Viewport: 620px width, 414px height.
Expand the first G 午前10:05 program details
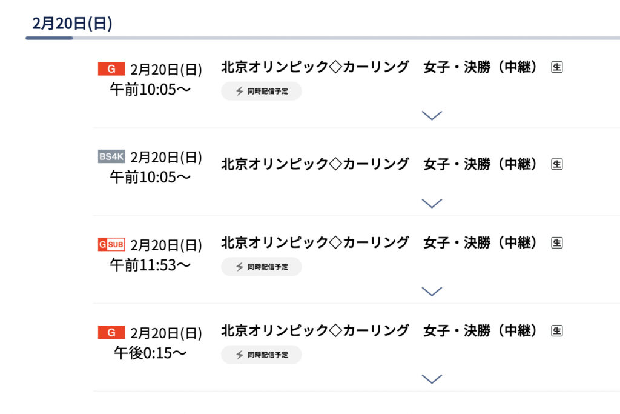(432, 115)
